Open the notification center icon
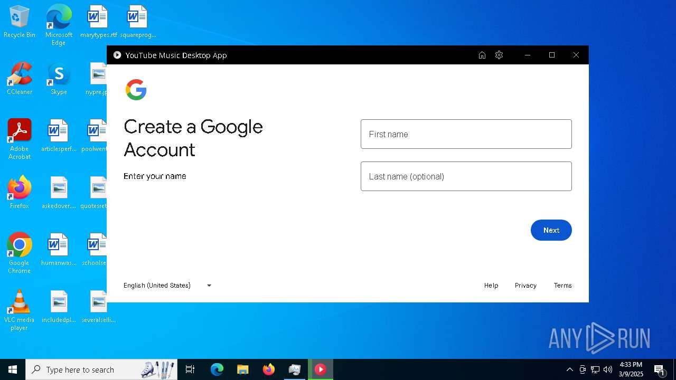 point(659,369)
